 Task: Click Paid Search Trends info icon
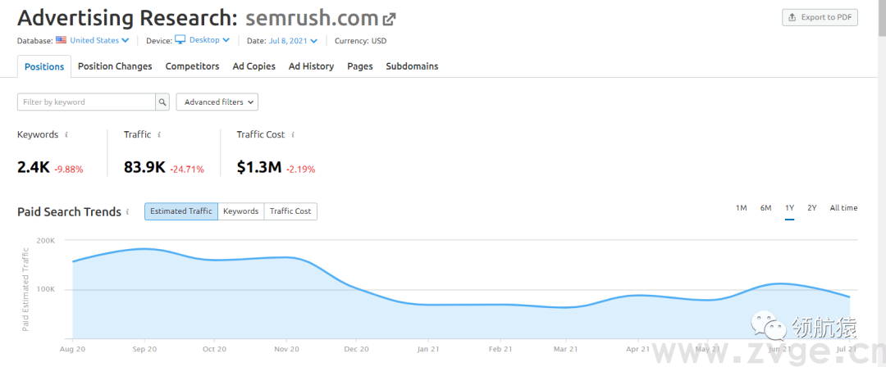pos(128,211)
